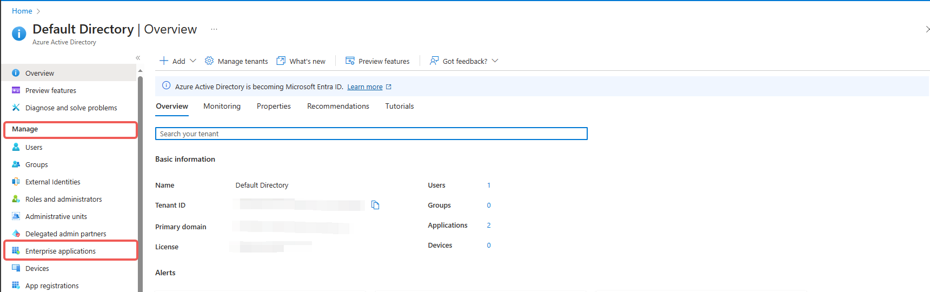Open App registrations in sidebar
This screenshot has width=930, height=292.
52,286
